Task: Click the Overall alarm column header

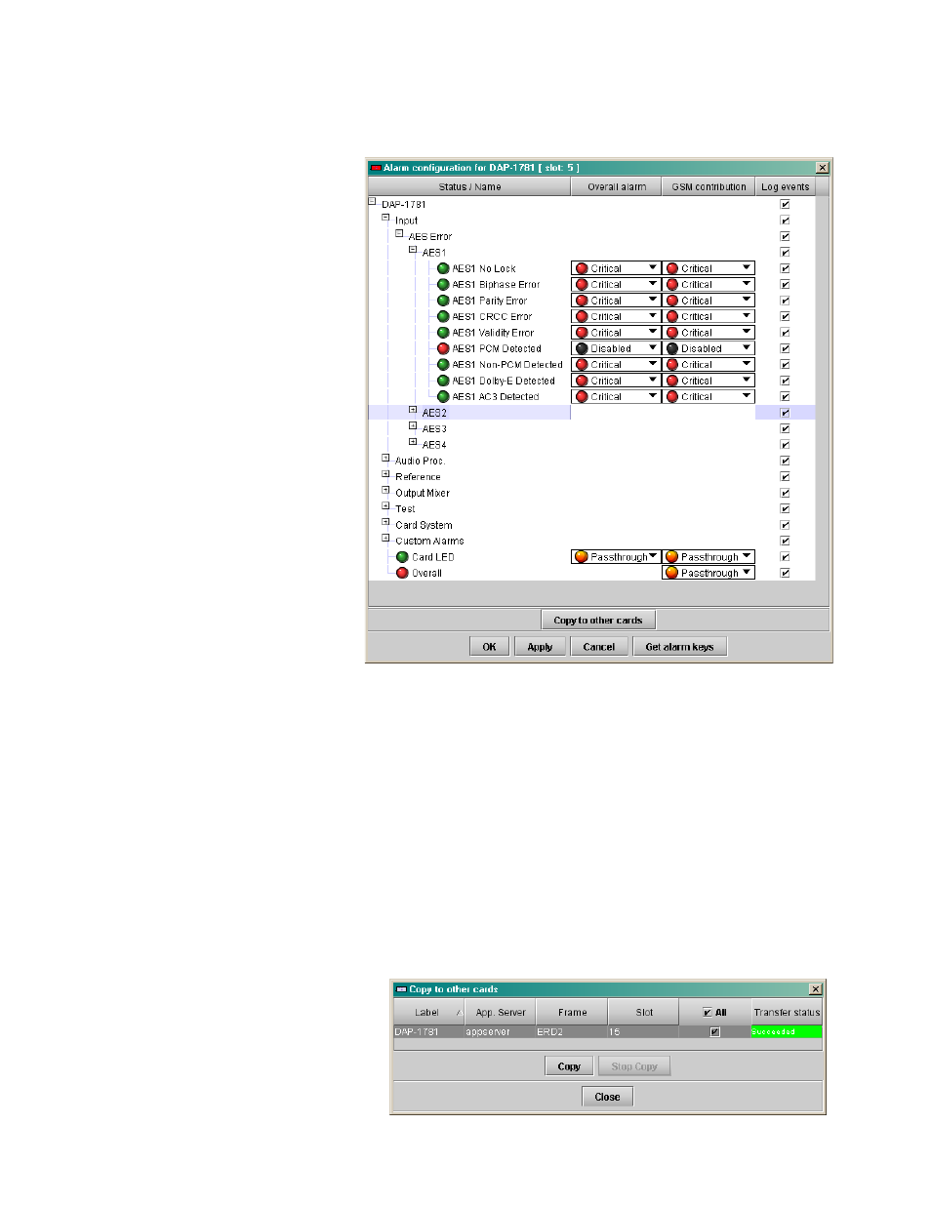Action: [616, 186]
